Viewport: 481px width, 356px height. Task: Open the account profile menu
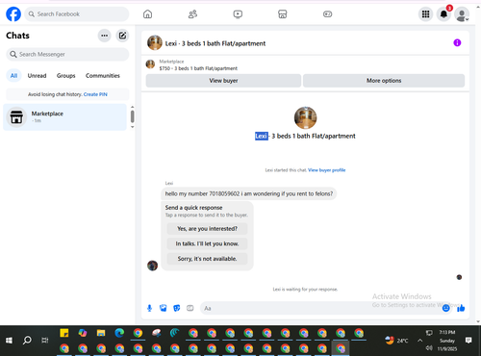pos(462,14)
